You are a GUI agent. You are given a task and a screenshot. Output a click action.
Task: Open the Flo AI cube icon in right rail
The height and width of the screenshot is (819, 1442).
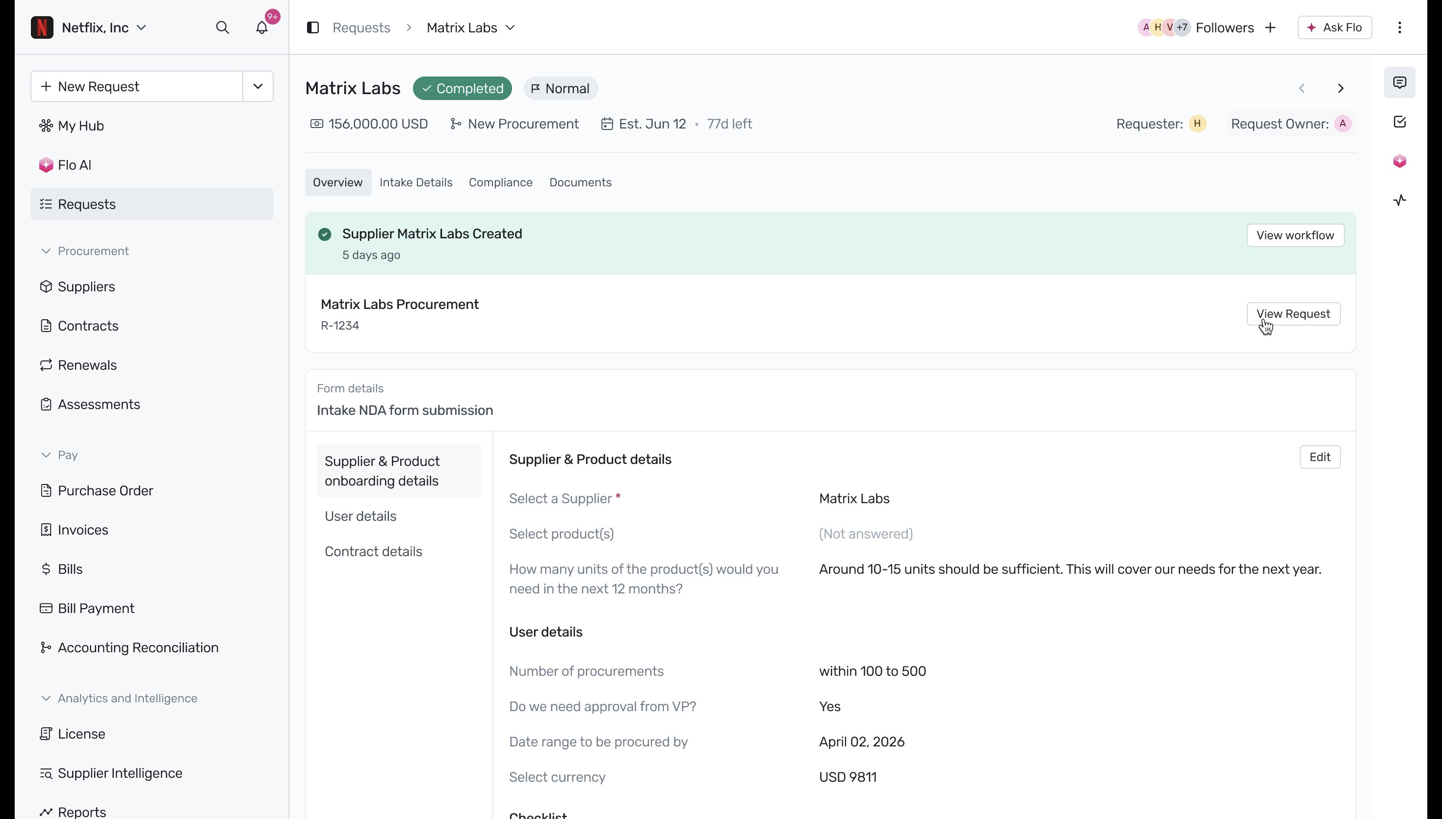[1400, 161]
